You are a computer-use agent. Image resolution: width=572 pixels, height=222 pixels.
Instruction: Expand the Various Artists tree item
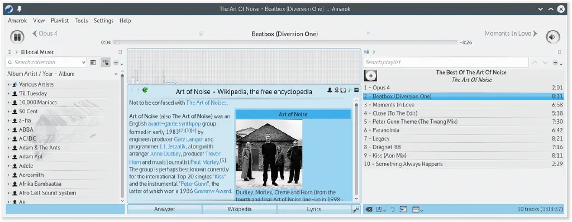click(x=8, y=84)
